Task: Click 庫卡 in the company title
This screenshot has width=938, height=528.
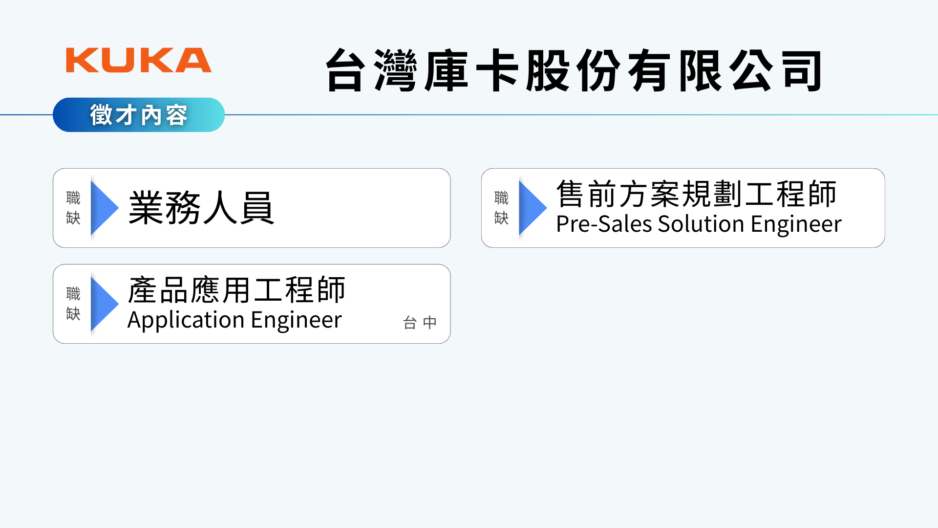Action: pyautogui.click(x=472, y=71)
